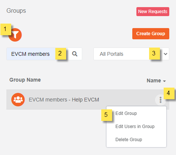Click the orange filter funnel icon
This screenshot has height=155, width=176.
coord(15,35)
